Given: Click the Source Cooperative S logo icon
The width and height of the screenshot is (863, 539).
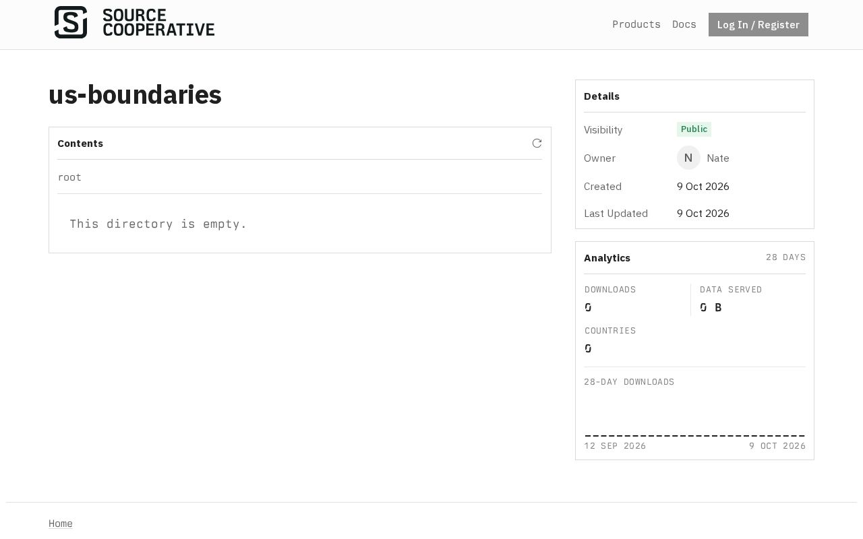Looking at the screenshot, I should click(71, 22).
